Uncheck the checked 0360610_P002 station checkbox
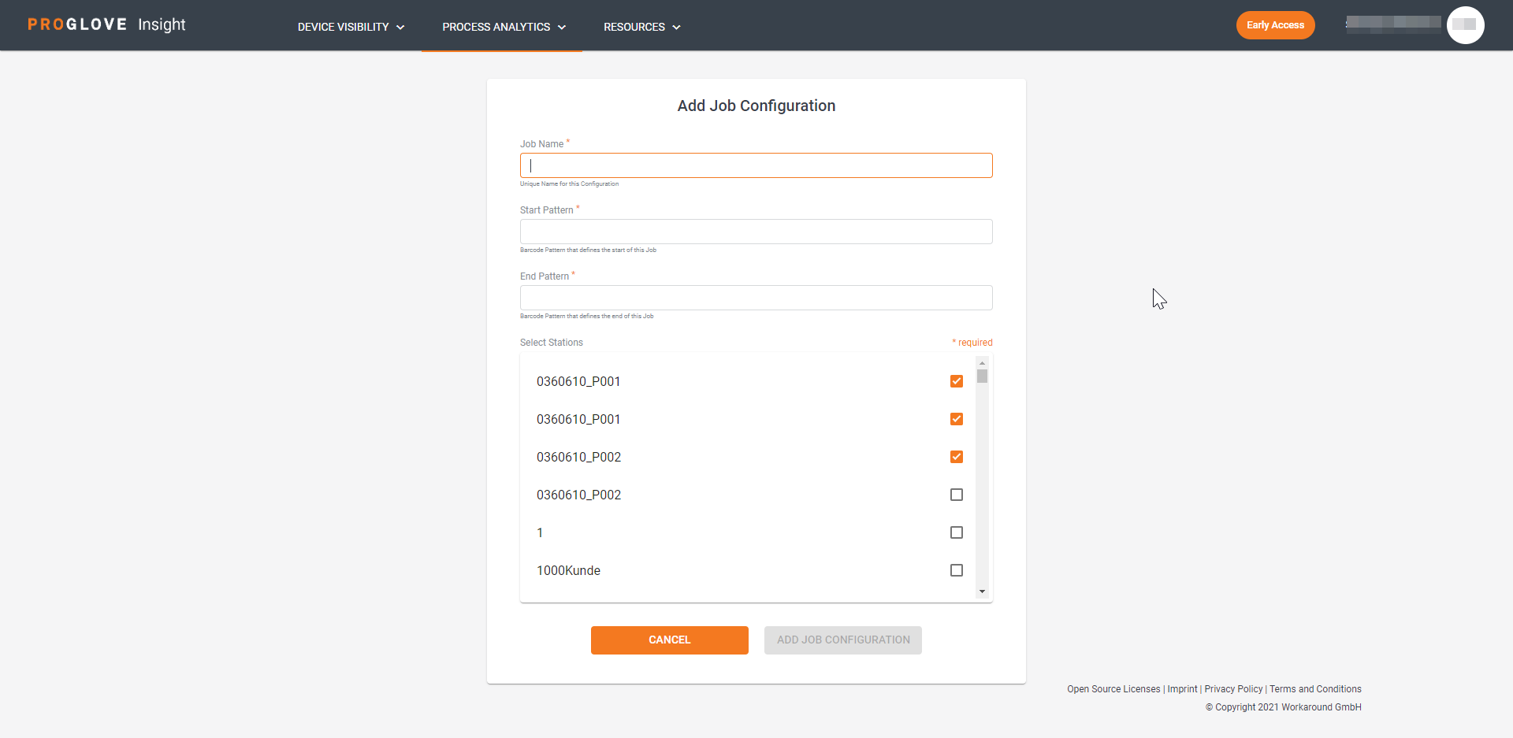 (x=957, y=457)
